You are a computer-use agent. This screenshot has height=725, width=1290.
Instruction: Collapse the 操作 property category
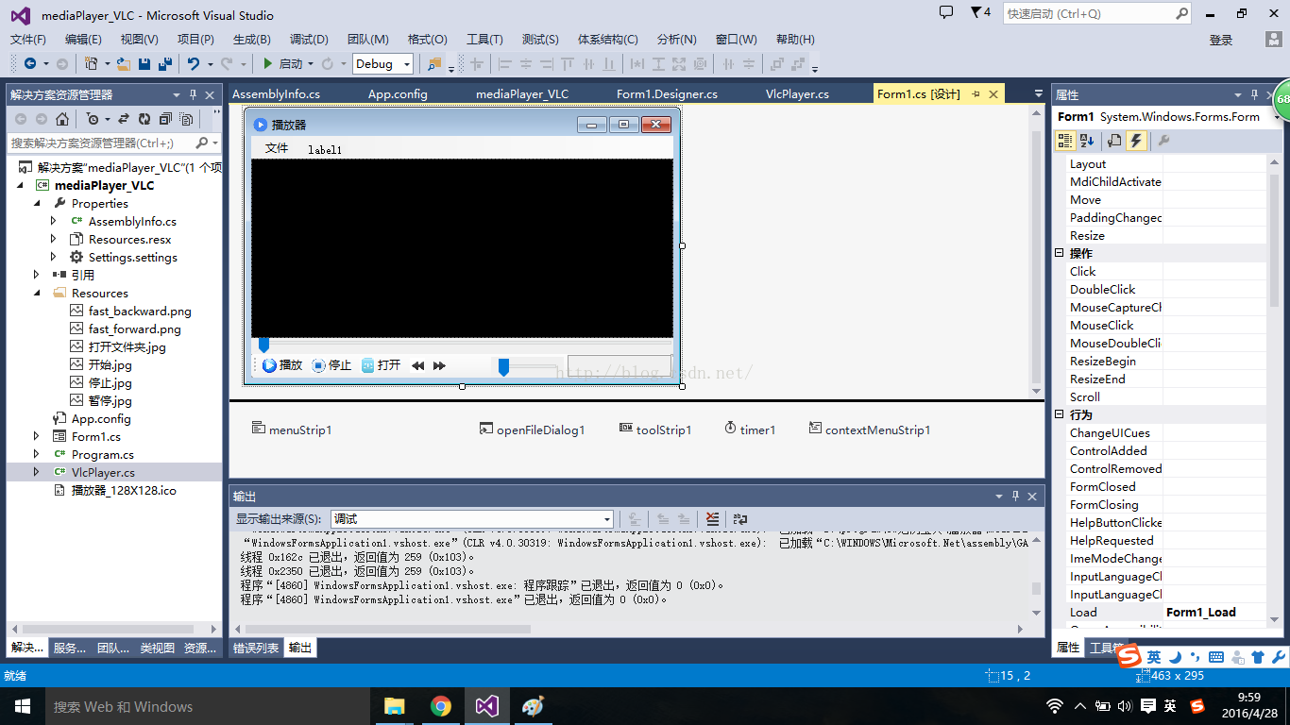pos(1059,253)
